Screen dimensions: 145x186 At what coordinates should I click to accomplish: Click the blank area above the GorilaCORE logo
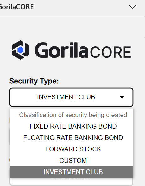[71, 28]
